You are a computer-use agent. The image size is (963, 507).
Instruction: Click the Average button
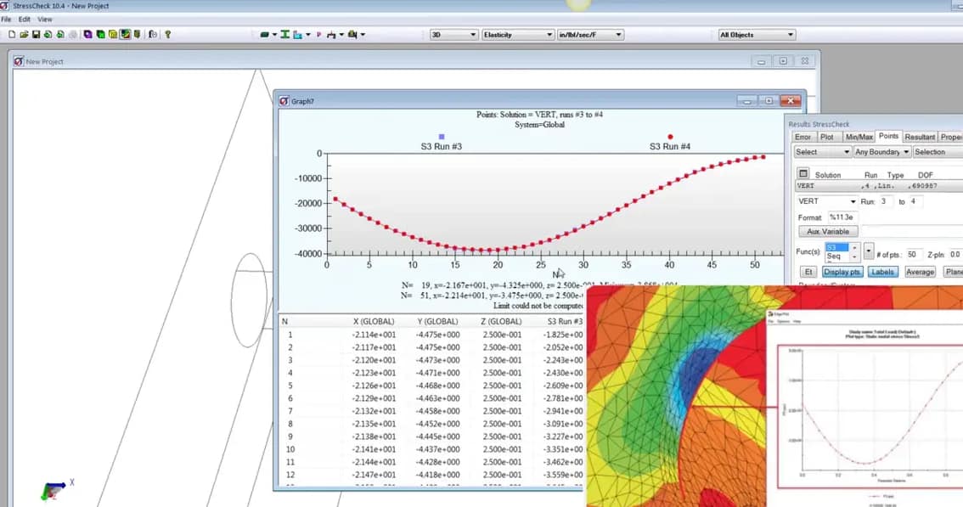coord(921,272)
